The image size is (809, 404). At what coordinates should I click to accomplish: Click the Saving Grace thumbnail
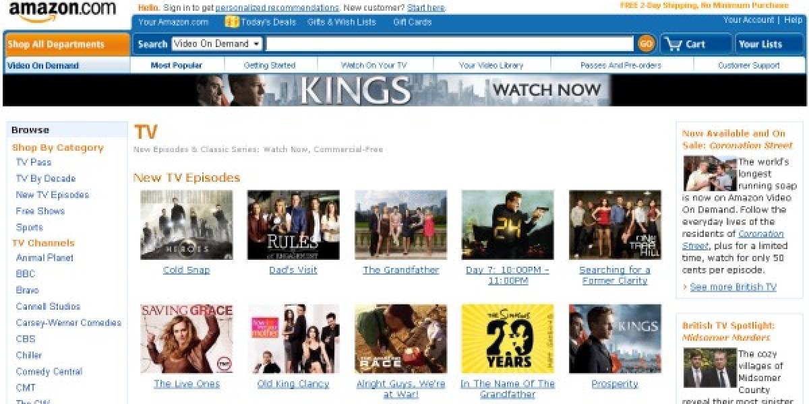(x=187, y=339)
